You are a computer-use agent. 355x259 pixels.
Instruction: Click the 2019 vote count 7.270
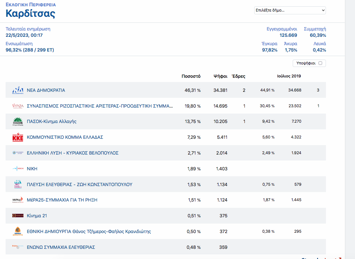tap(297, 121)
